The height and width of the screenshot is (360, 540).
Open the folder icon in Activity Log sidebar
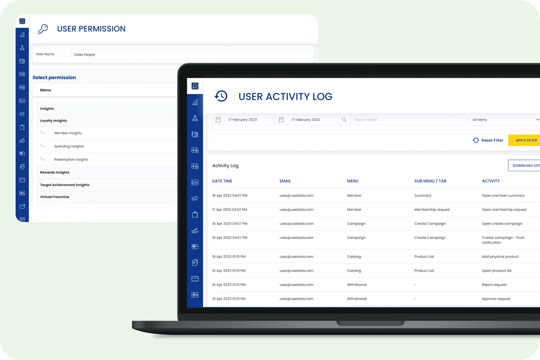pyautogui.click(x=195, y=134)
